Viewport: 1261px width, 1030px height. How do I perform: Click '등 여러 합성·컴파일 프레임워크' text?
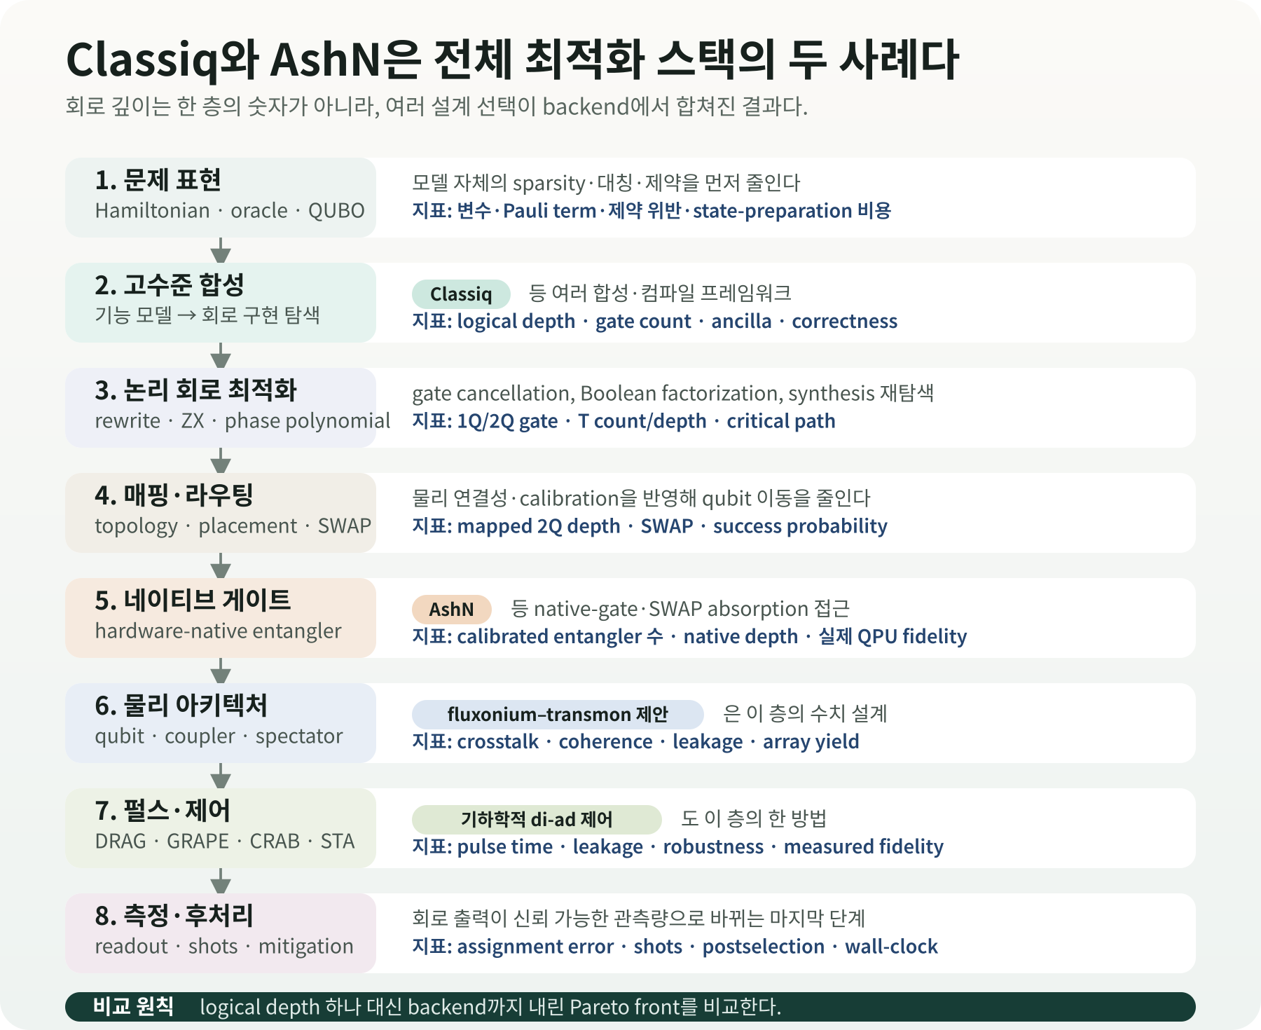tap(660, 293)
